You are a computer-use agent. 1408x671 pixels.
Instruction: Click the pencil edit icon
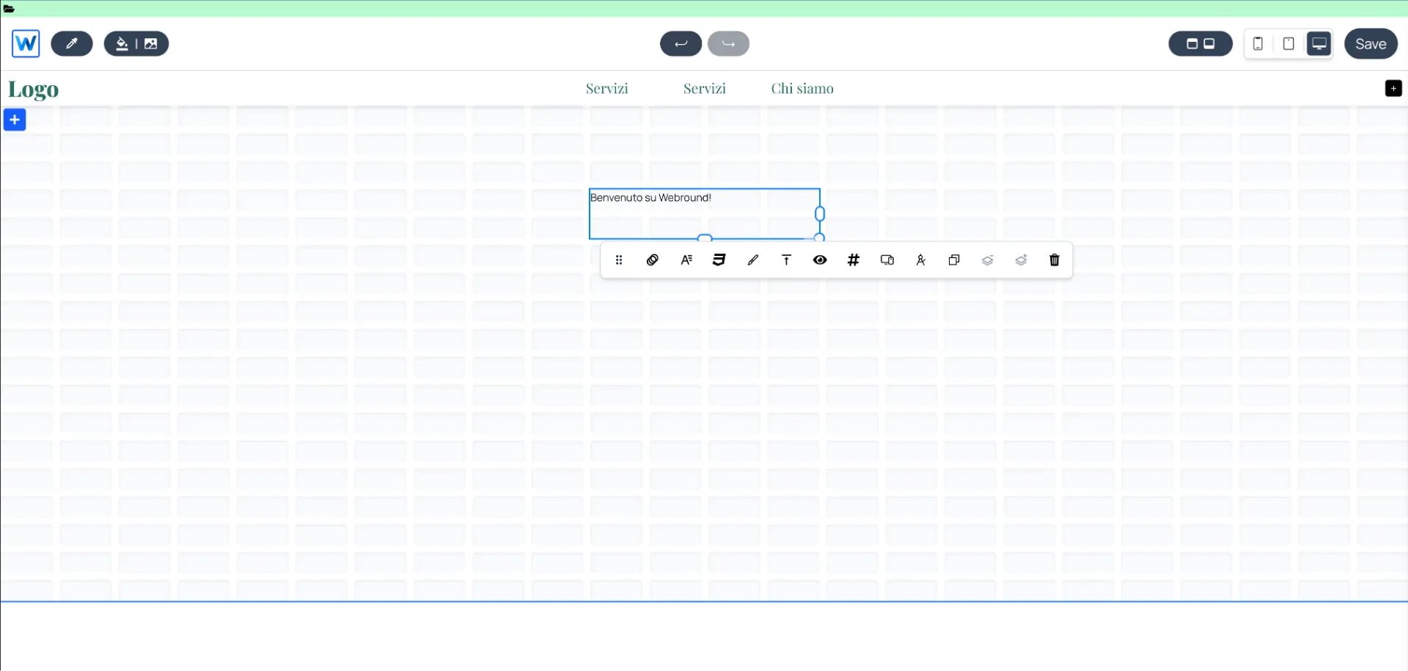tap(753, 260)
